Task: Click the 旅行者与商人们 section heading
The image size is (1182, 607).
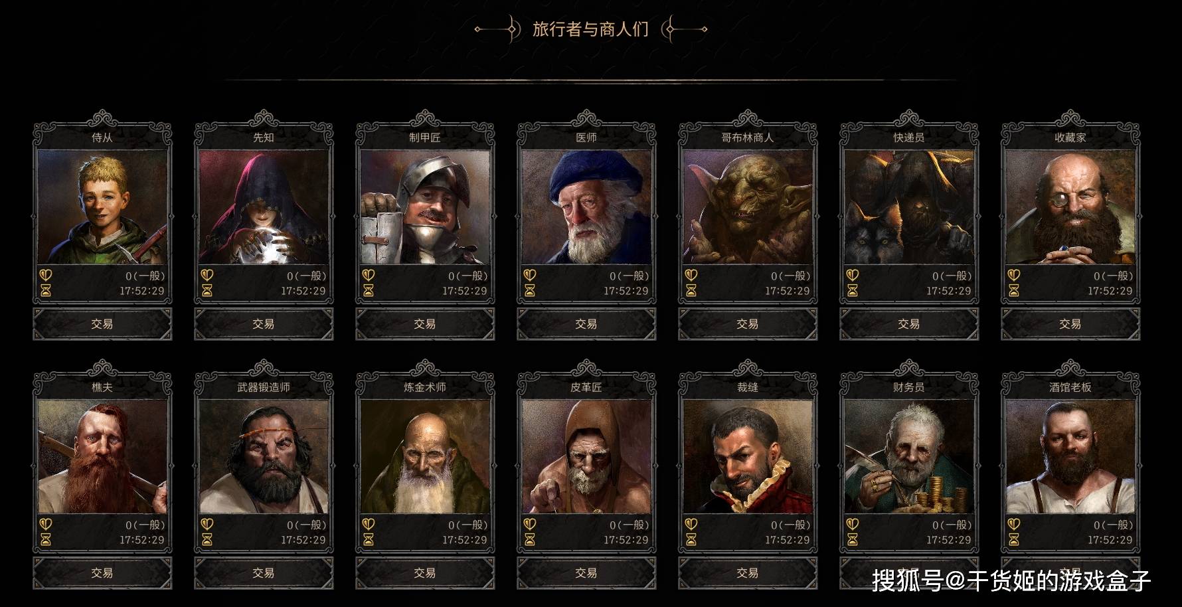Action: click(590, 29)
